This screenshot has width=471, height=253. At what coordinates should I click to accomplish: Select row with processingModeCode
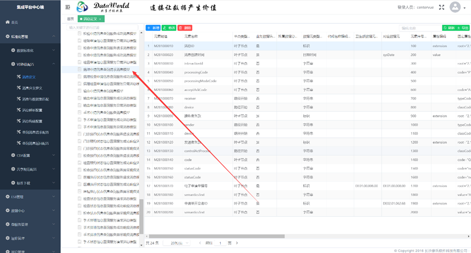coord(308,81)
